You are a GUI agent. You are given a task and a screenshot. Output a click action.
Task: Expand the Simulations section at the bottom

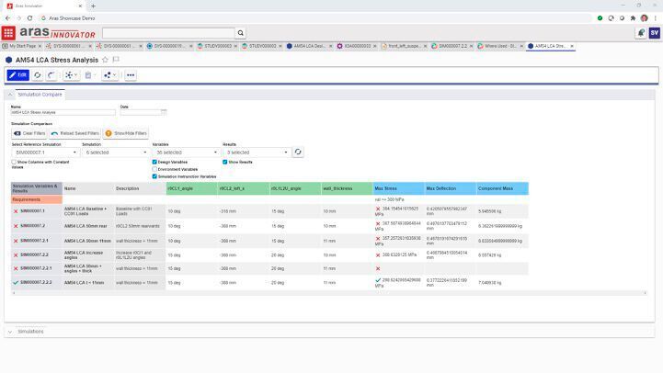coord(10,332)
